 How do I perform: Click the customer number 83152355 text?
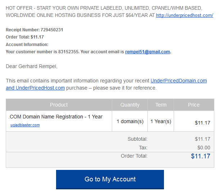pyautogui.click(x=68, y=52)
